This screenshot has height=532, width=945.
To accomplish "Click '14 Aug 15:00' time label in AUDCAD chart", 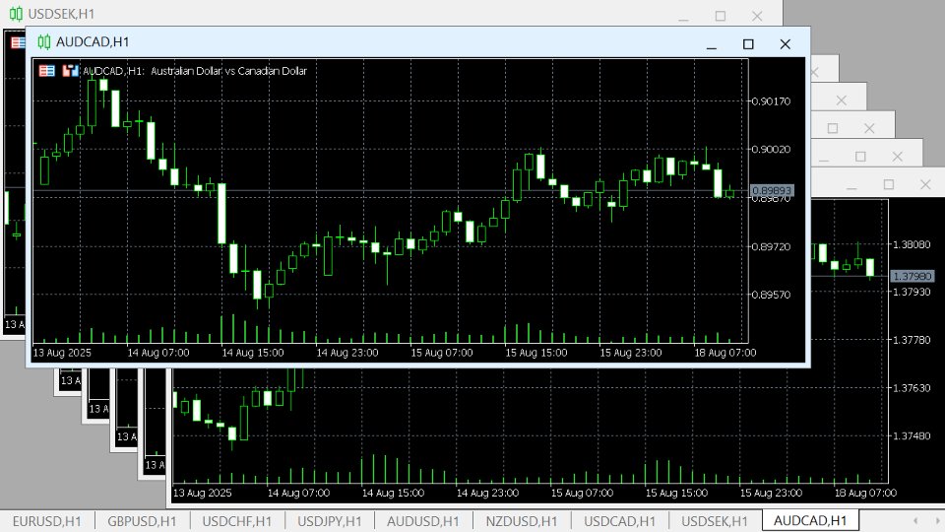I will (x=253, y=353).
